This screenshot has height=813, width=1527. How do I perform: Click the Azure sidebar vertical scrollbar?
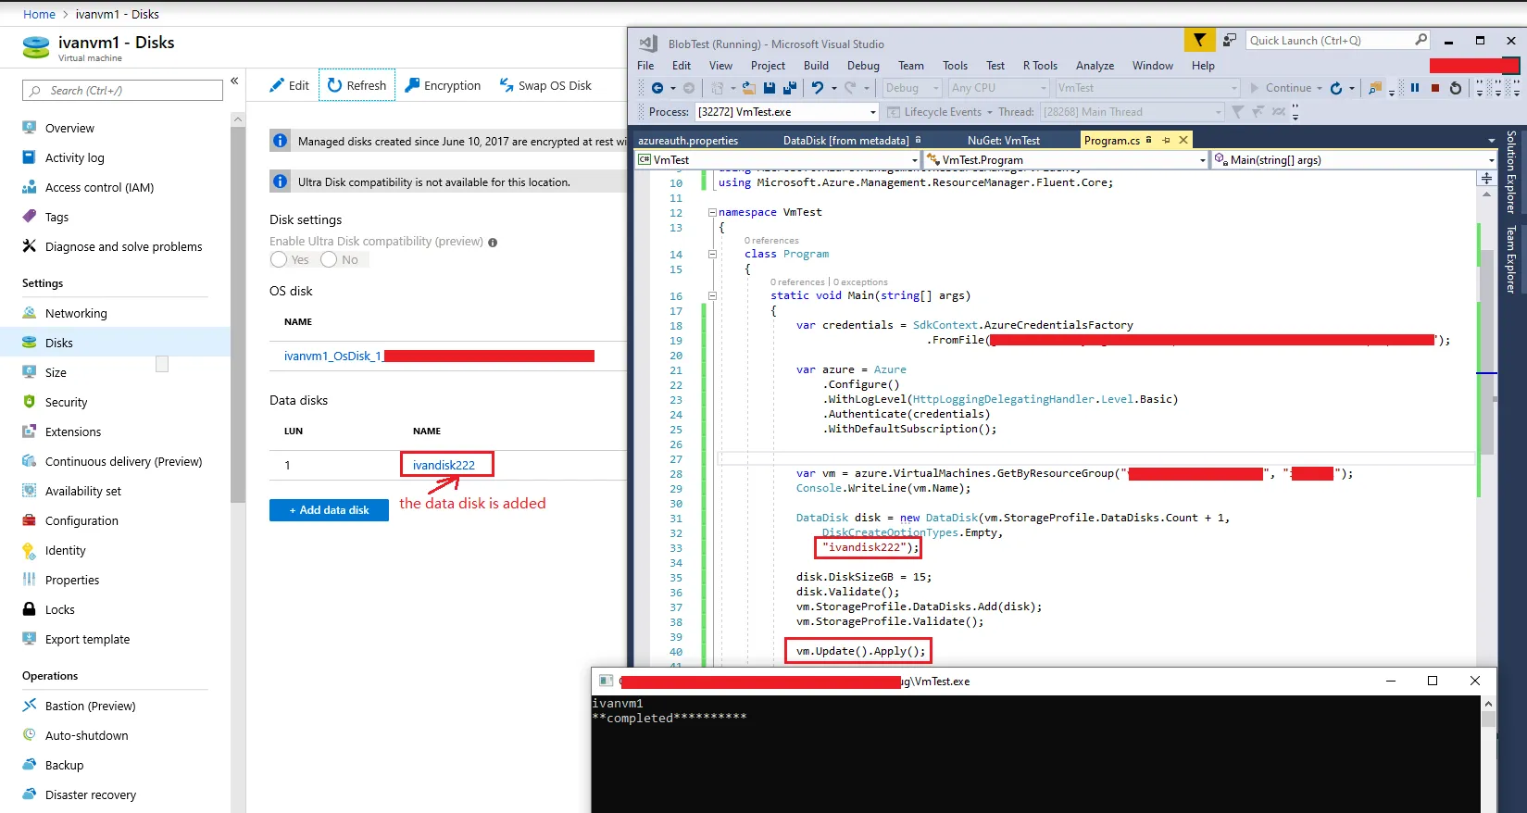click(238, 315)
